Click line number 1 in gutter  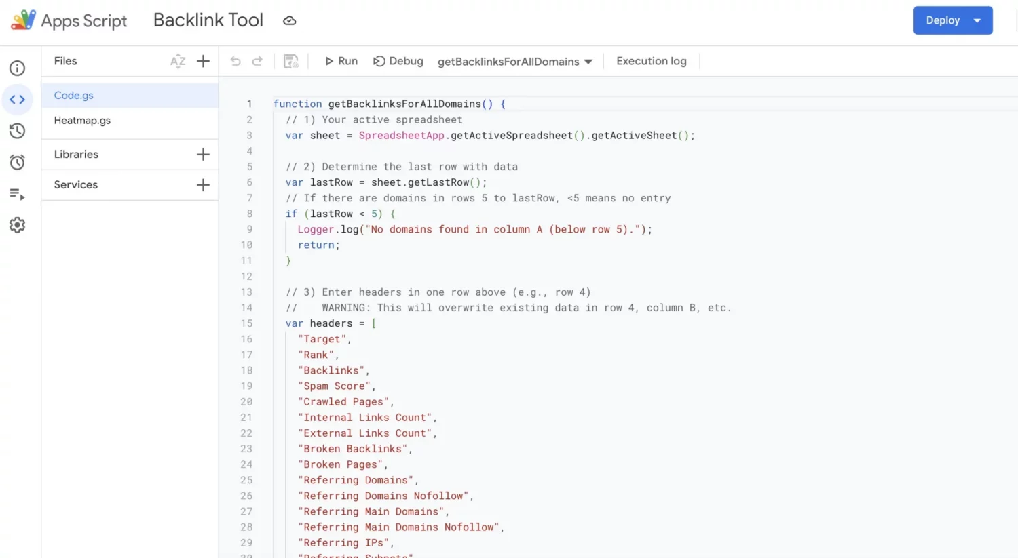(249, 104)
